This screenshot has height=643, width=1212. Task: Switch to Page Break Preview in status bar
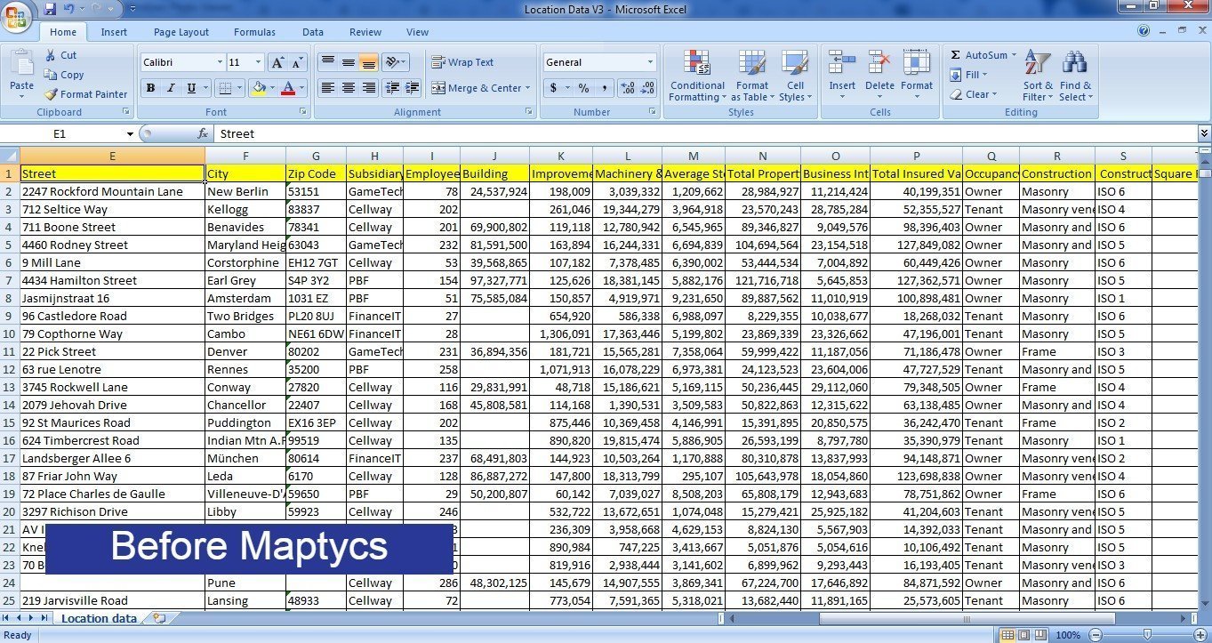tap(1040, 635)
